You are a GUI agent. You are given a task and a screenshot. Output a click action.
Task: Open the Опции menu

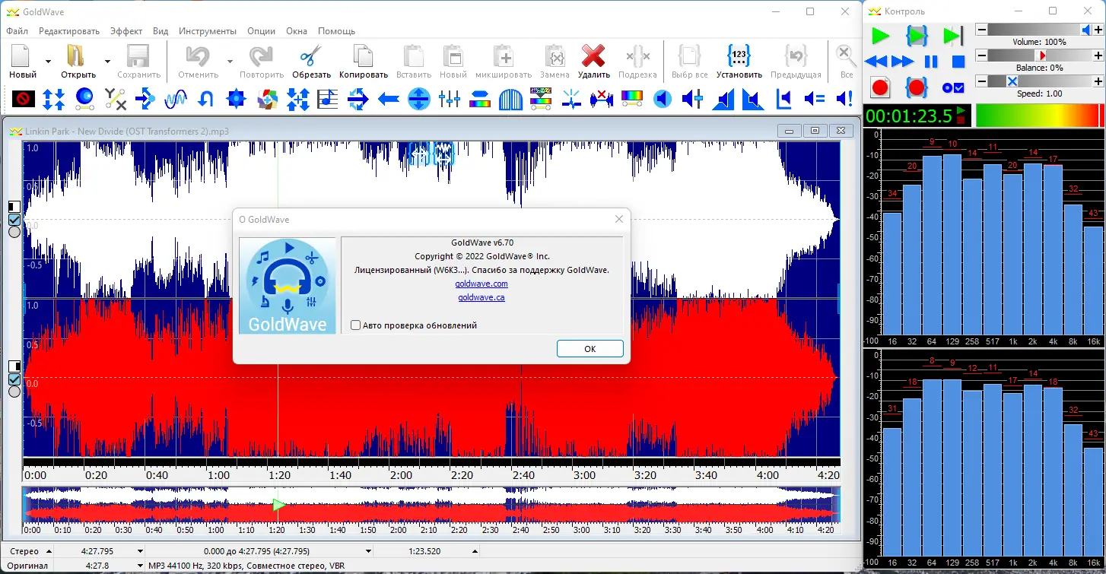(262, 31)
